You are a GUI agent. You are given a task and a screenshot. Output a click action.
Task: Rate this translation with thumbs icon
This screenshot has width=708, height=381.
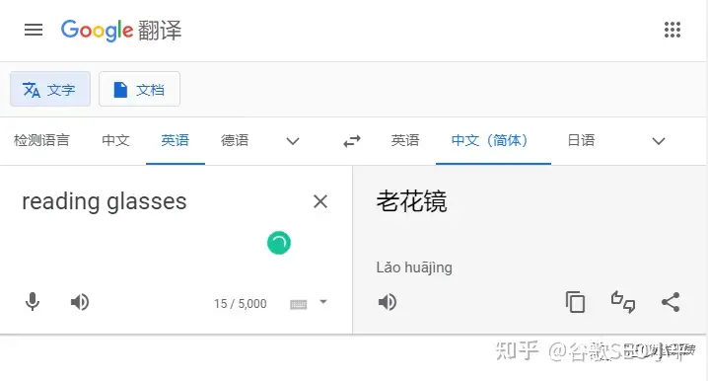click(623, 302)
